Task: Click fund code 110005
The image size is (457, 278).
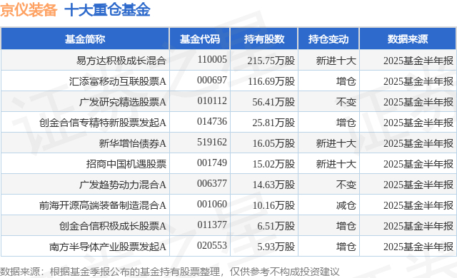Action: pyautogui.click(x=212, y=59)
